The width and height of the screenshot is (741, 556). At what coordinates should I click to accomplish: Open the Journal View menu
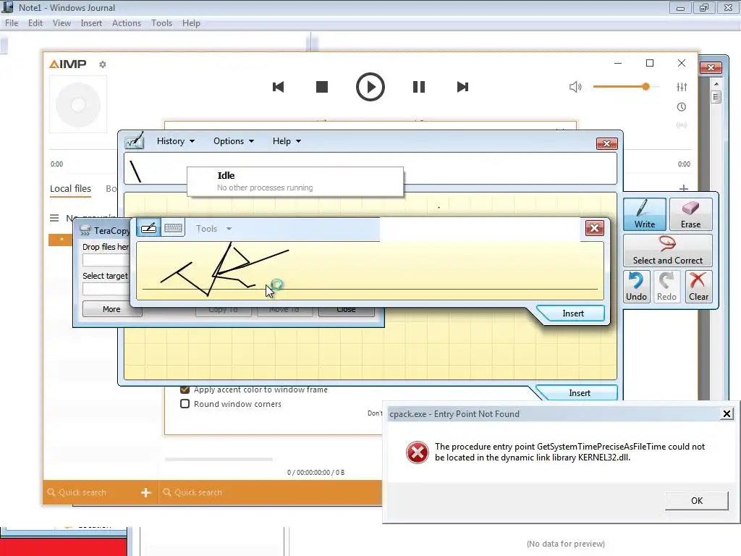[62, 22]
